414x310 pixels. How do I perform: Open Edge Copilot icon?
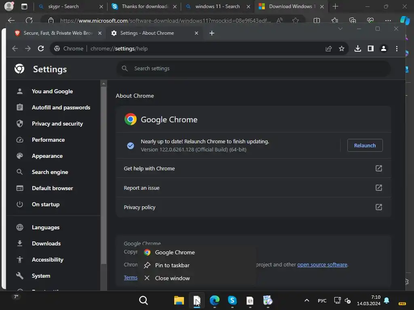pos(405,20)
